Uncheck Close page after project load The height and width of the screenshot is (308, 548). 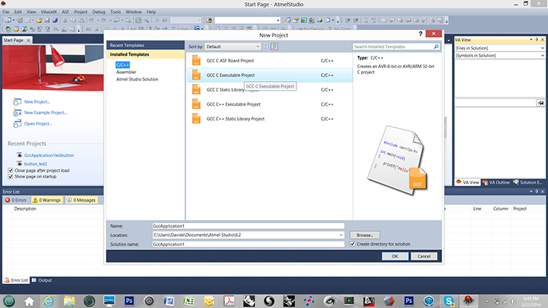(10, 170)
